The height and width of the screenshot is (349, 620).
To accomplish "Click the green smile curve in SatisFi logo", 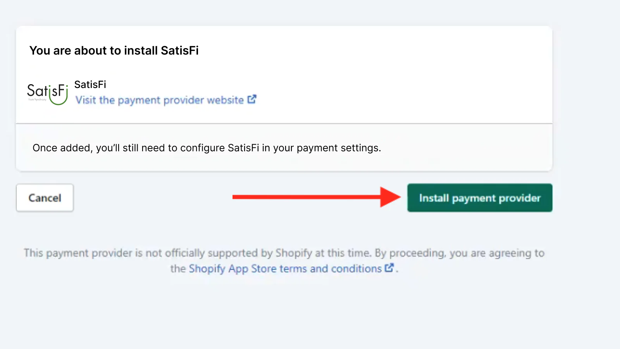I will [59, 99].
